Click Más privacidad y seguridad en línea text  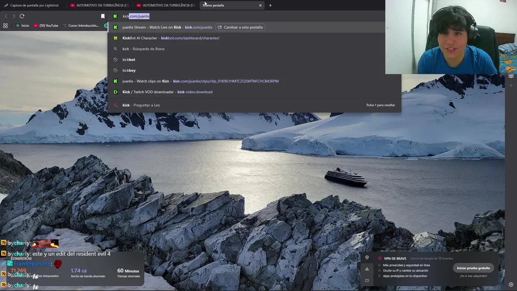406,265
